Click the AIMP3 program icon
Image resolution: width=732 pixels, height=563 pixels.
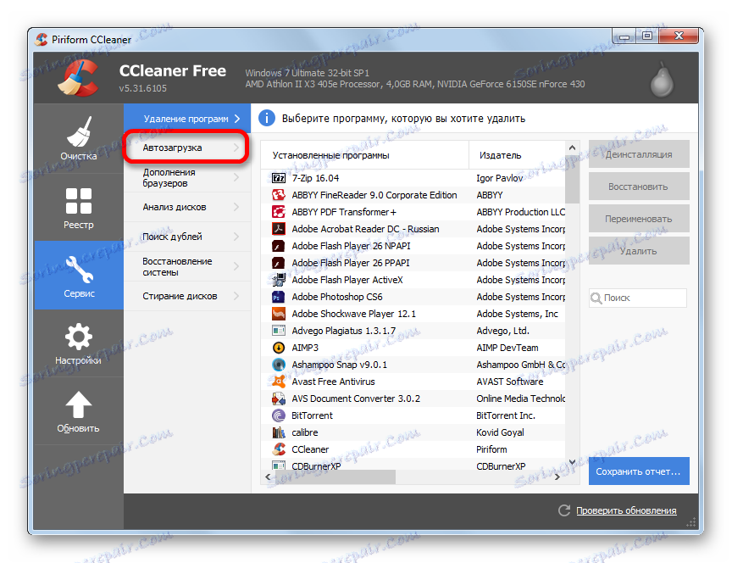(279, 348)
